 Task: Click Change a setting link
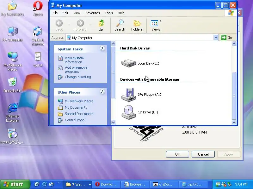(78, 77)
